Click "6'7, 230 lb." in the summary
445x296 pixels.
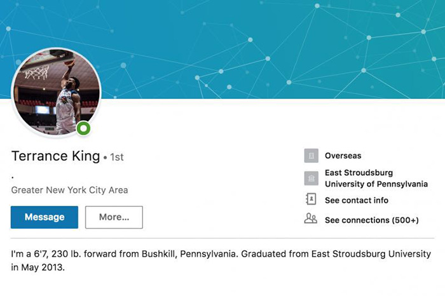click(x=69, y=254)
